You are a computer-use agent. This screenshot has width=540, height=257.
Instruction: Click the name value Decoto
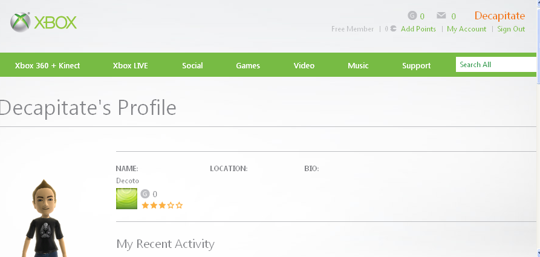(x=128, y=181)
